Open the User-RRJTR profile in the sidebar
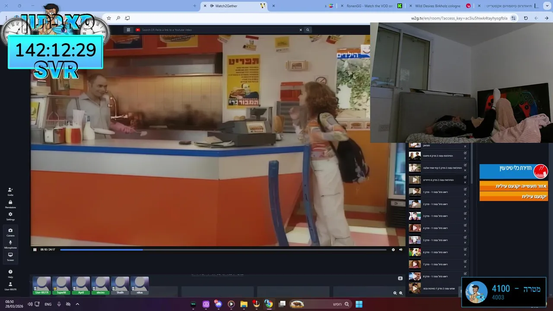553x311 pixels. point(10,286)
